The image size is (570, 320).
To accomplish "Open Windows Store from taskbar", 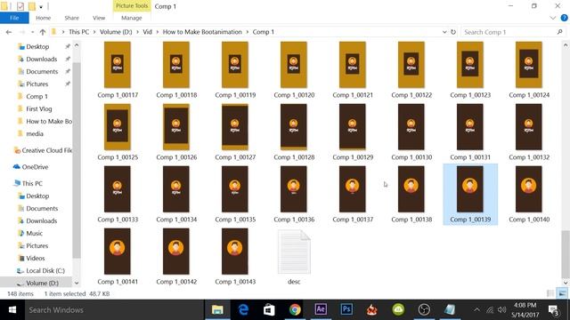I will [x=269, y=310].
